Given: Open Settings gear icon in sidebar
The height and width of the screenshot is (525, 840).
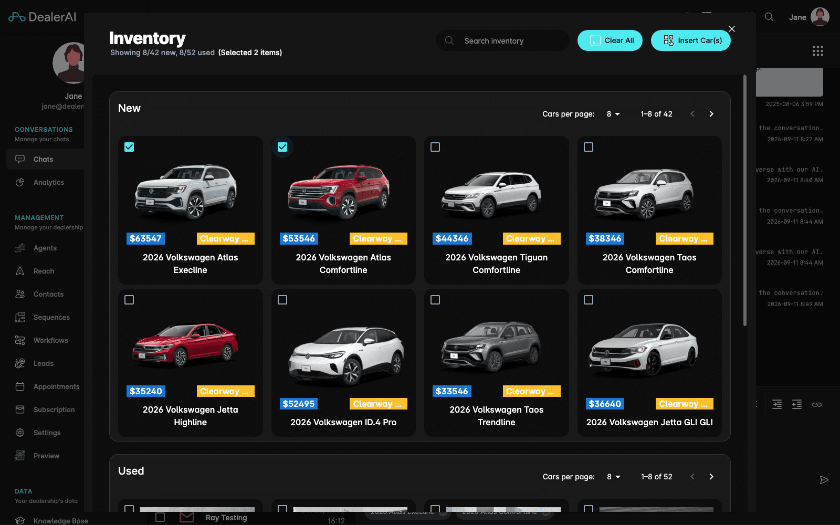Looking at the screenshot, I should click(x=20, y=433).
